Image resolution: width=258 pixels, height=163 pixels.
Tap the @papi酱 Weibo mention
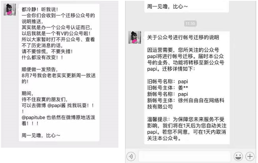[56, 105]
